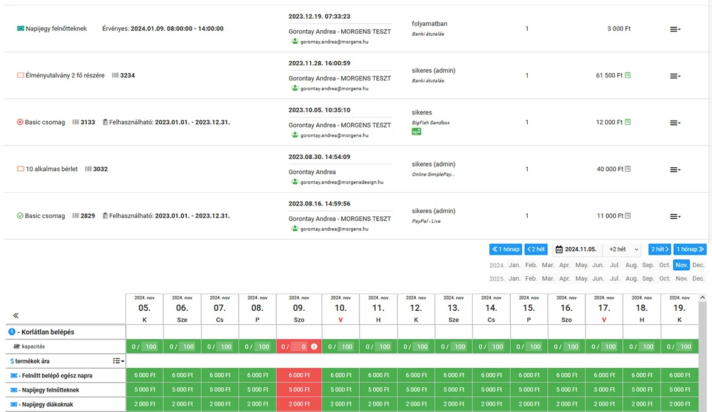Click red cancelled icon beside Basic csomag 3133

click(20, 122)
